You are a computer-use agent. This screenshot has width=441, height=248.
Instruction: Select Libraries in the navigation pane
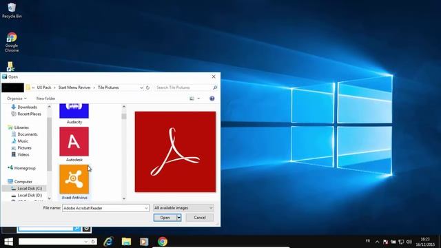[21, 127]
